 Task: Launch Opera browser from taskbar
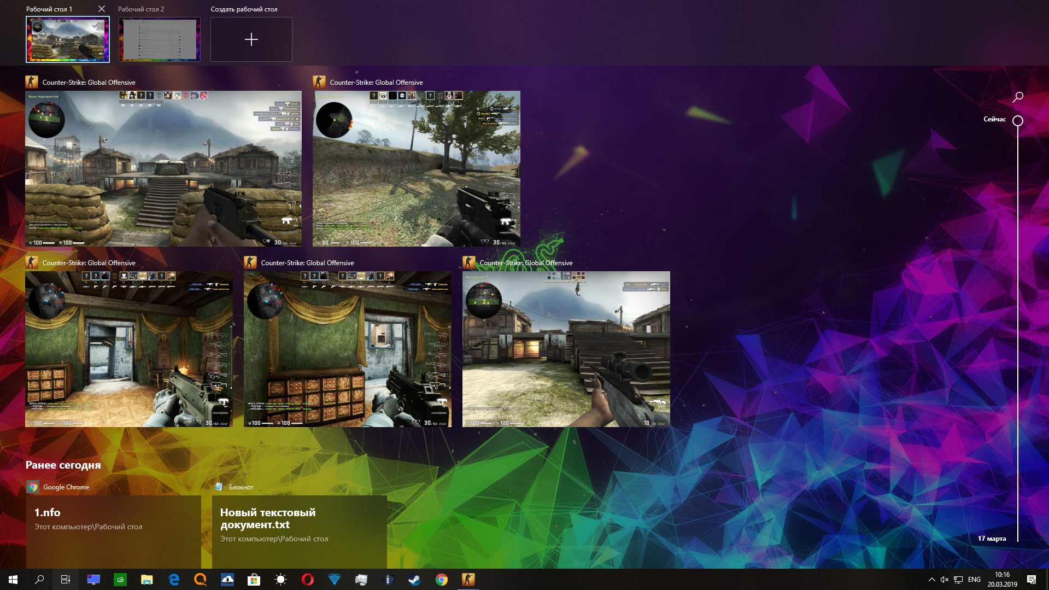[x=308, y=580]
